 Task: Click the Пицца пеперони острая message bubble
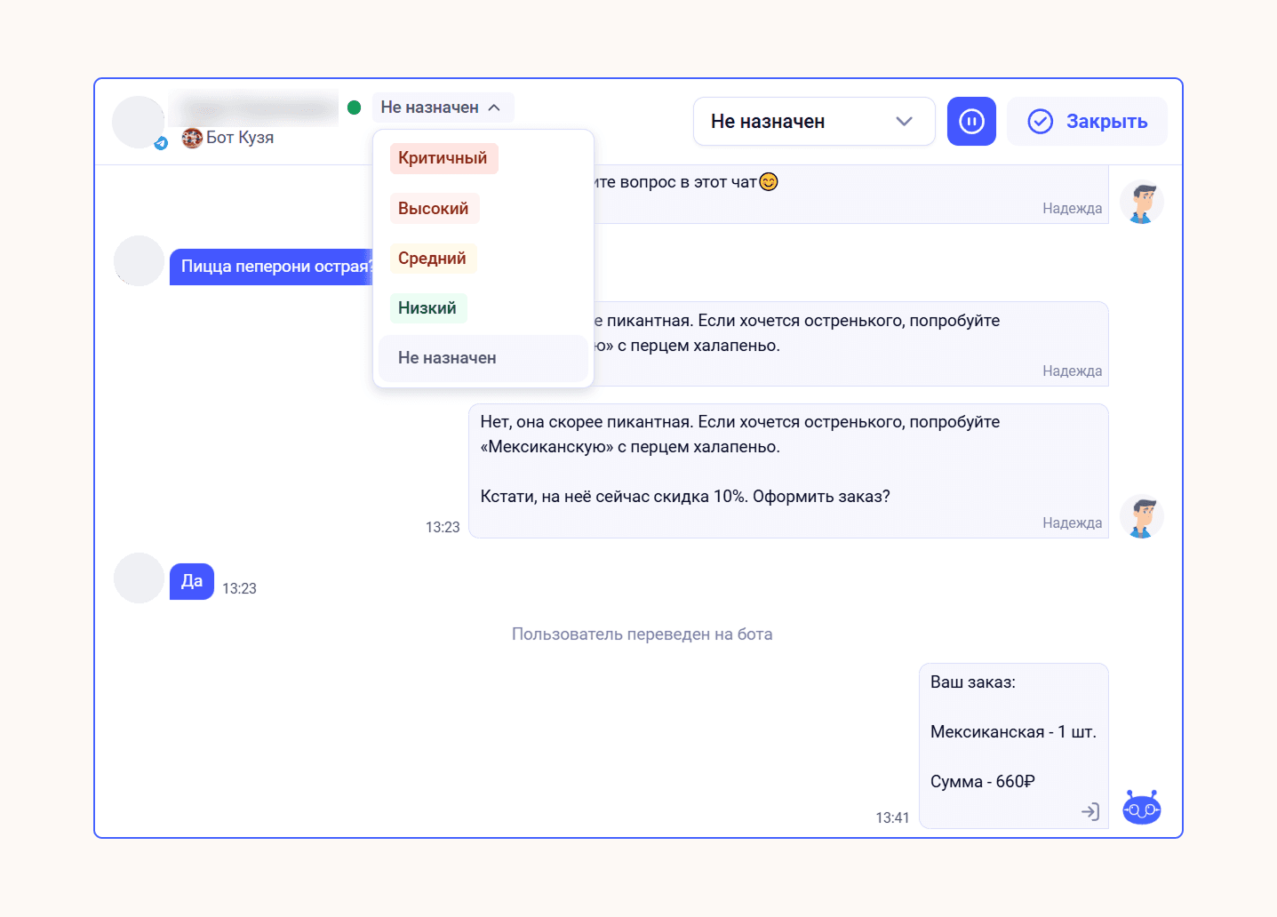[x=271, y=267]
